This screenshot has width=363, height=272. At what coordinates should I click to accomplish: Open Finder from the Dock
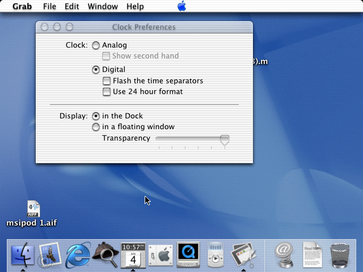[23, 255]
